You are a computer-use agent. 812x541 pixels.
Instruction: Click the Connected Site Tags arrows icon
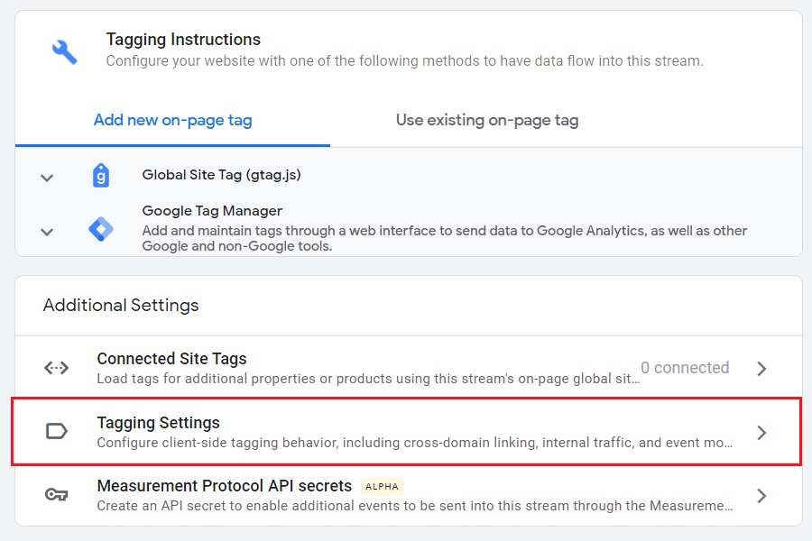[x=57, y=368]
